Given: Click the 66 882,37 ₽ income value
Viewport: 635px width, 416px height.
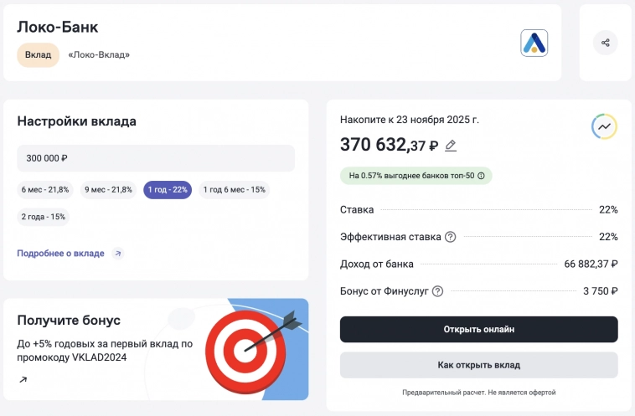Looking at the screenshot, I should tap(591, 264).
